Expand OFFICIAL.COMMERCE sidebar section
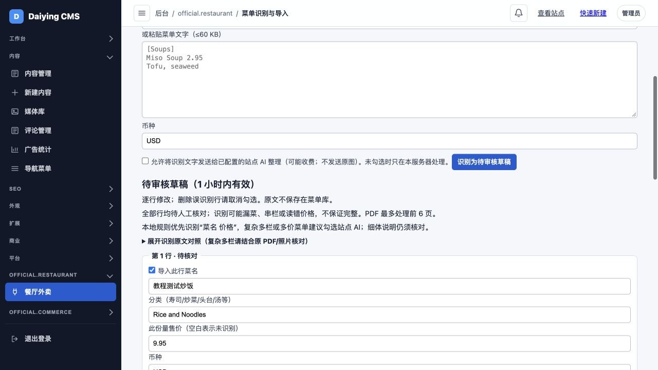 pos(61,312)
